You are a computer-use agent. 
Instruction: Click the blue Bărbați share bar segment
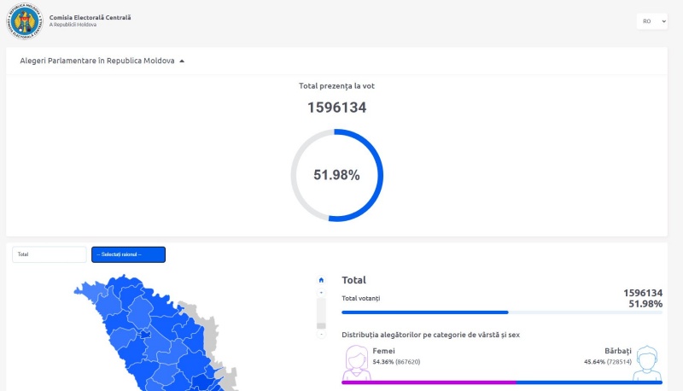pos(589,382)
